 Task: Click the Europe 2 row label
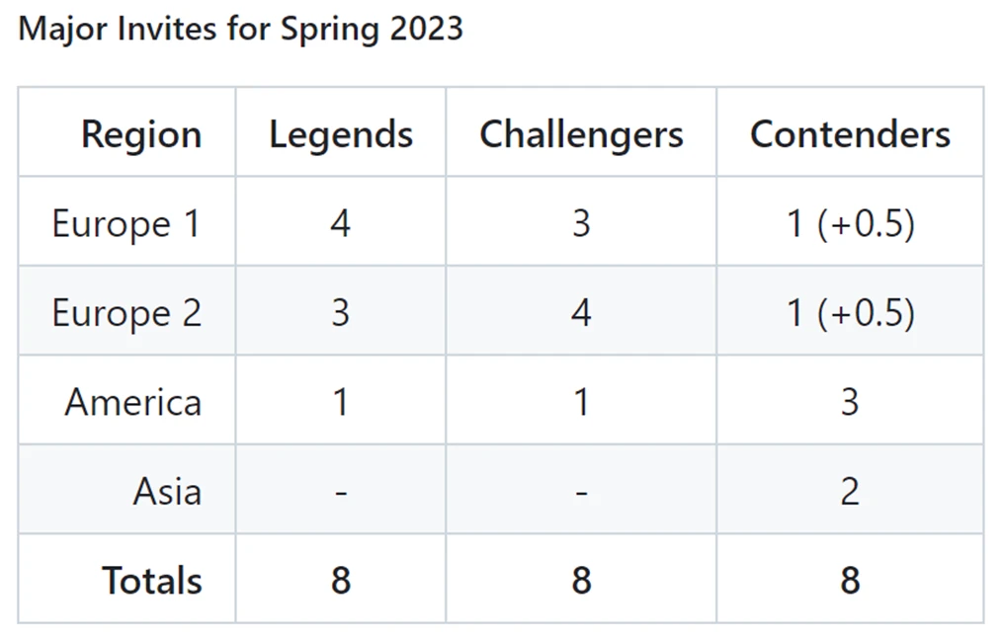click(126, 313)
